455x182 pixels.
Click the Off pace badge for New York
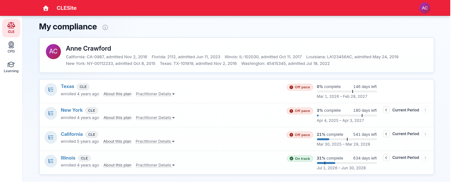pyautogui.click(x=300, y=111)
